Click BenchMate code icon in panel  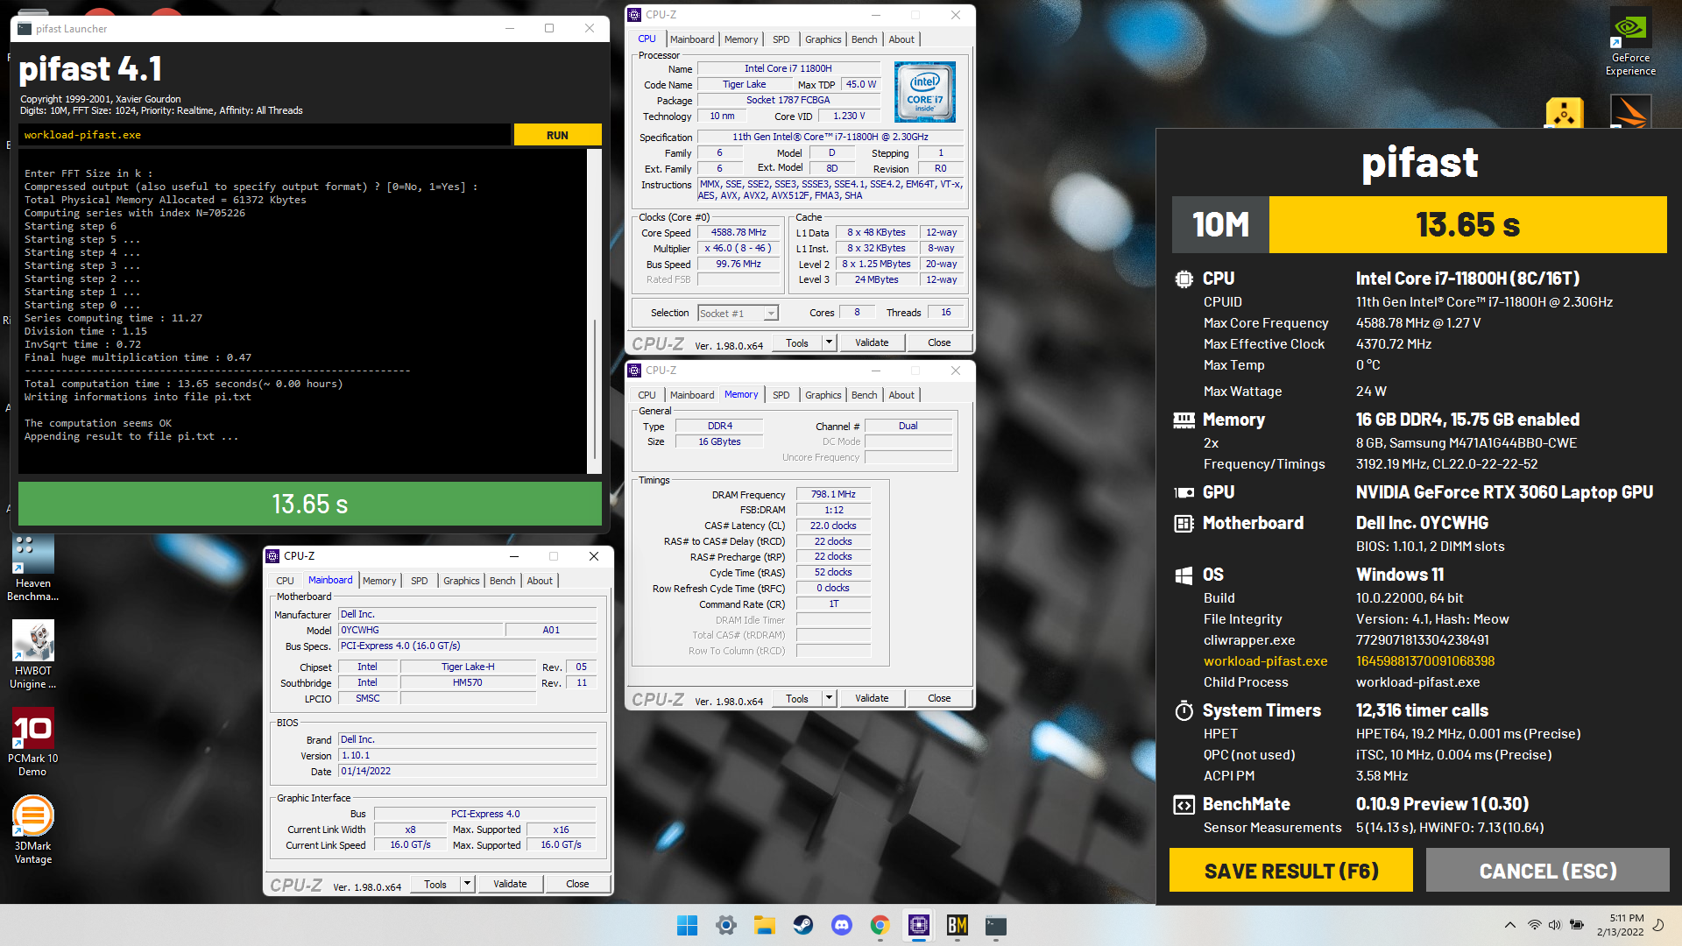1184,805
